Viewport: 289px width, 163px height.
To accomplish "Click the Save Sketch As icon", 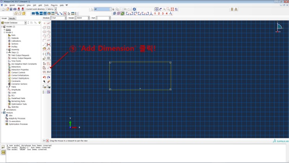I will pyautogui.click(x=49, y=87).
